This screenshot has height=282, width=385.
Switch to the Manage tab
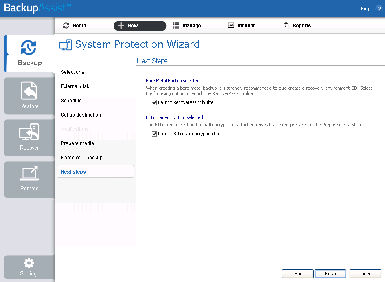point(187,26)
